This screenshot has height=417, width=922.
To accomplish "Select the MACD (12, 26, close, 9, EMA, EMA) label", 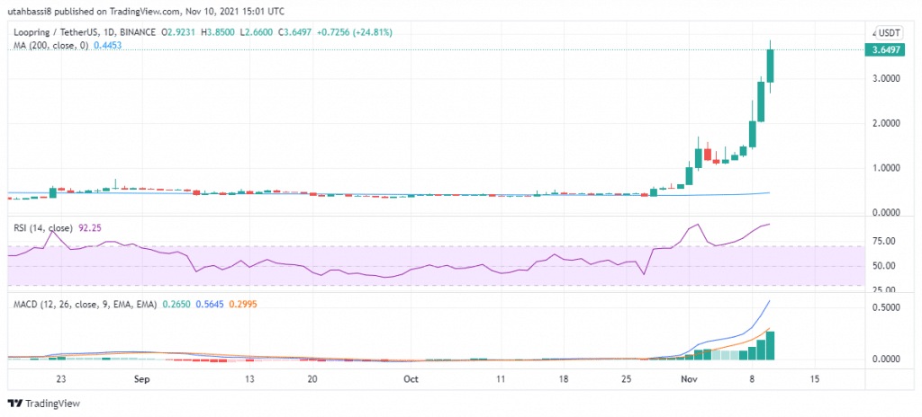I will [x=86, y=305].
